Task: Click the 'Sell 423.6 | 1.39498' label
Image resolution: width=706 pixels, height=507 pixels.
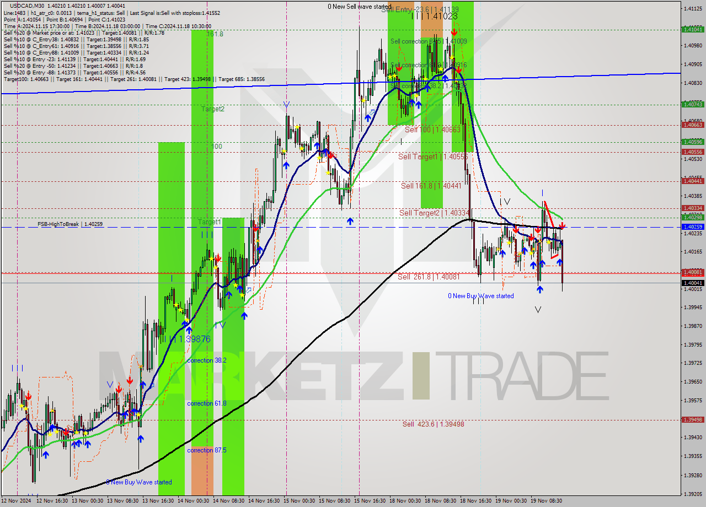Action: point(433,424)
